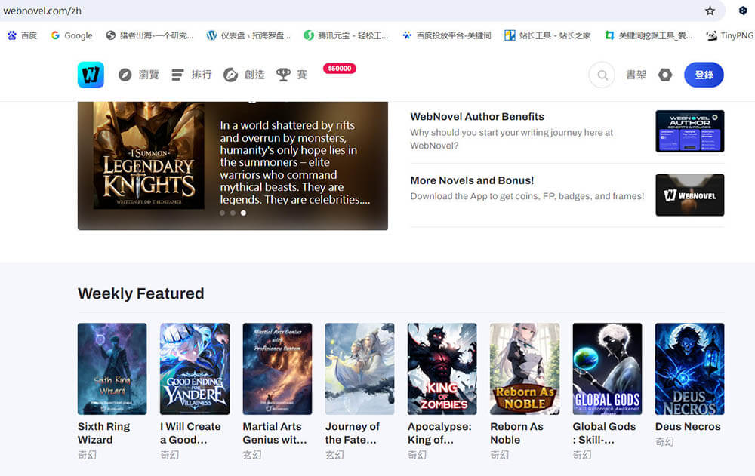This screenshot has height=476, width=755.
Task: Click the WebNovel logo icon
Action: tap(91, 75)
